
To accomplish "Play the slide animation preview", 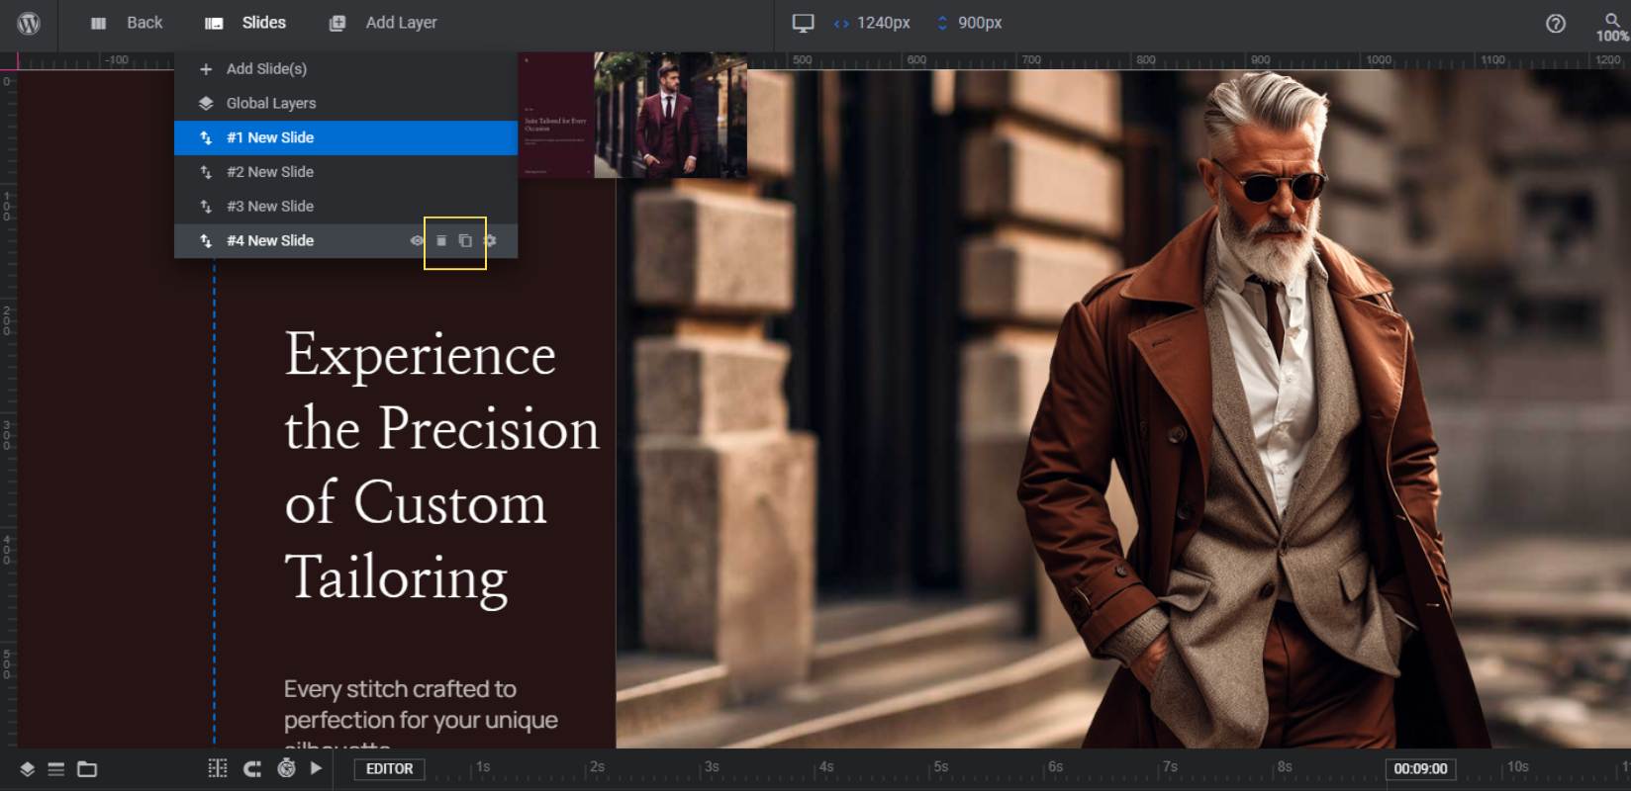I will [316, 768].
